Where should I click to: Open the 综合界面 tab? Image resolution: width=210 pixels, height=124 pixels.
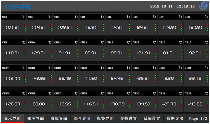coord(82,118)
